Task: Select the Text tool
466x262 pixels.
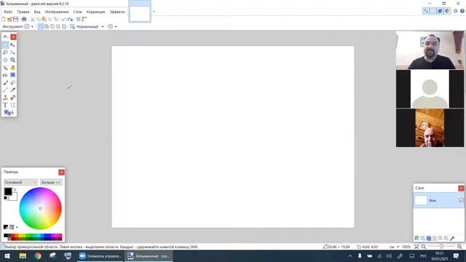Action: point(5,105)
